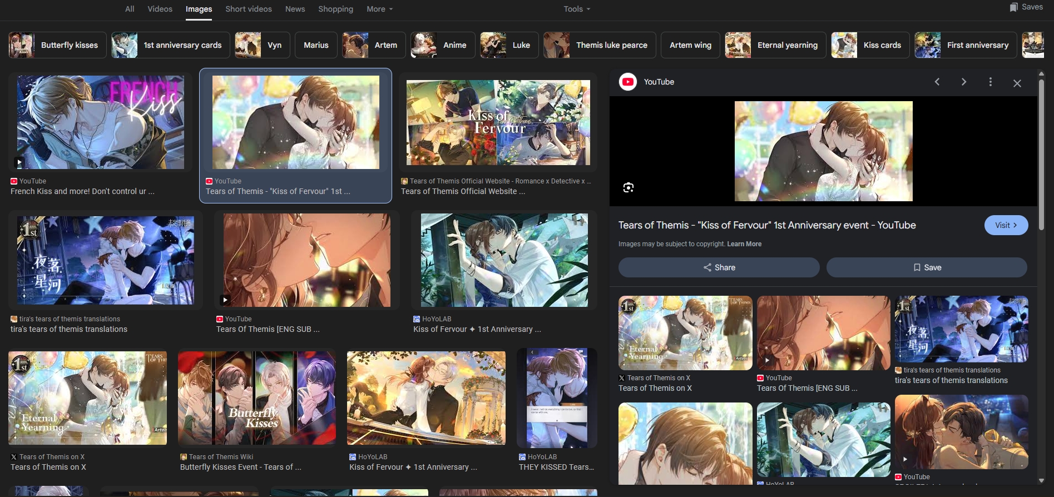Screen dimensions: 1054x497
Task: Filter by Anime chip
Action: (x=443, y=45)
